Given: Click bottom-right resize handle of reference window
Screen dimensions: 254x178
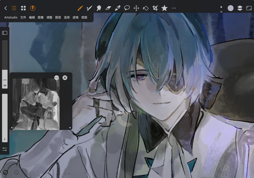Looking at the screenshot, I should [70, 128].
